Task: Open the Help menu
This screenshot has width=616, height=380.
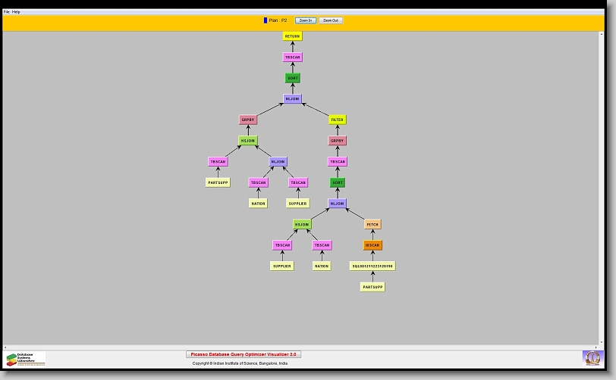Action: 16,12
